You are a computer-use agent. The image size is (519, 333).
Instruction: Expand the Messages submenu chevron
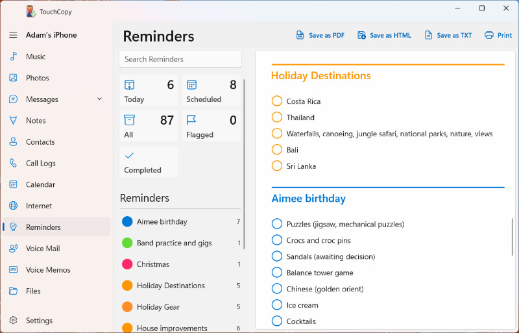coord(99,99)
